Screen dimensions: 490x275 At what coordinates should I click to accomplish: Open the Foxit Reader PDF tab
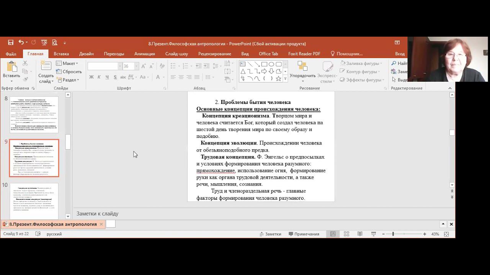(304, 54)
